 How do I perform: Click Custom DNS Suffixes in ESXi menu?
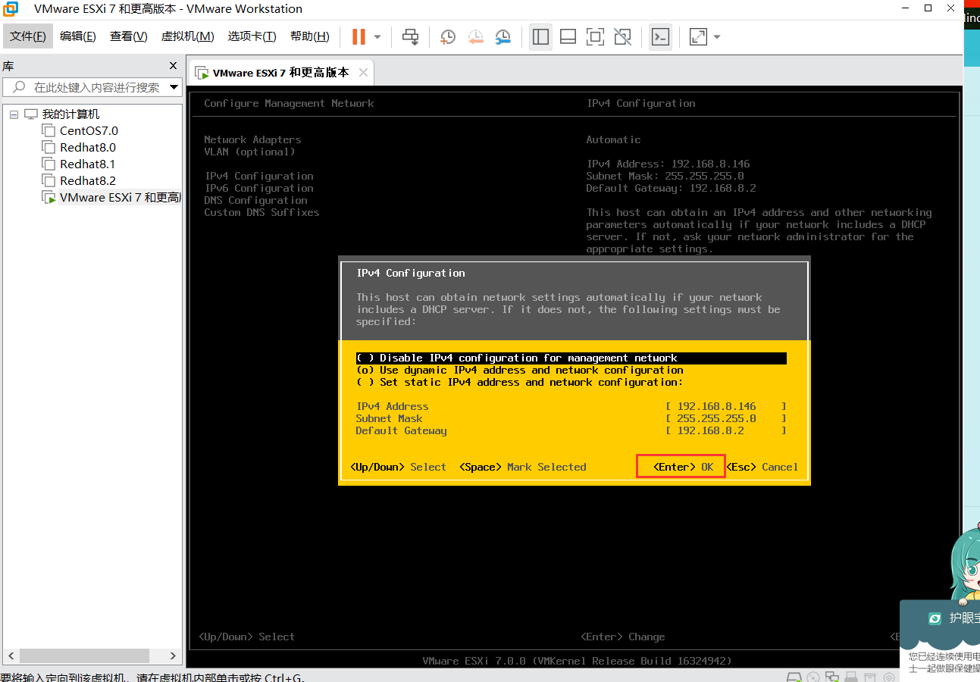pos(261,212)
